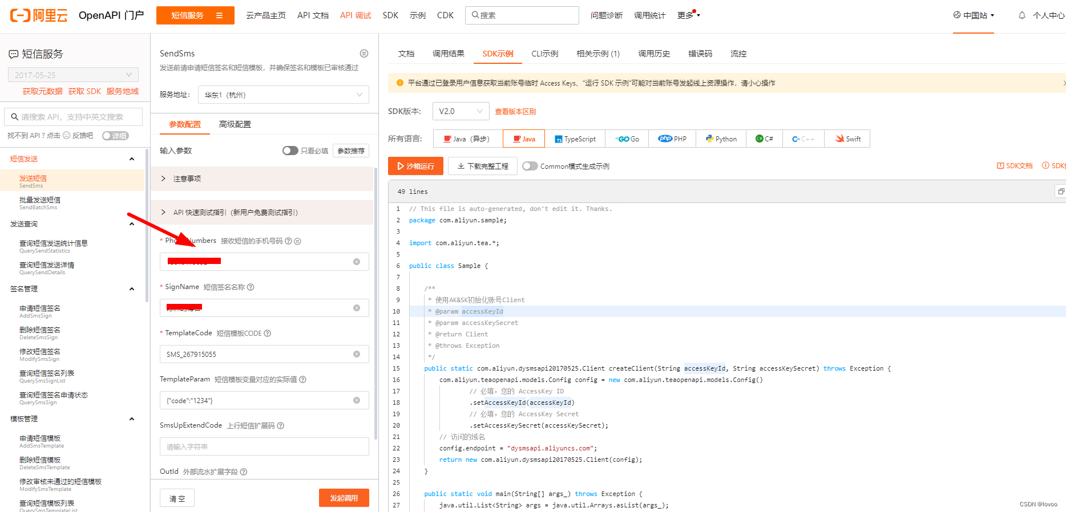Open the SDK文档 link
Image resolution: width=1066 pixels, height=512 pixels.
pyautogui.click(x=1015, y=166)
